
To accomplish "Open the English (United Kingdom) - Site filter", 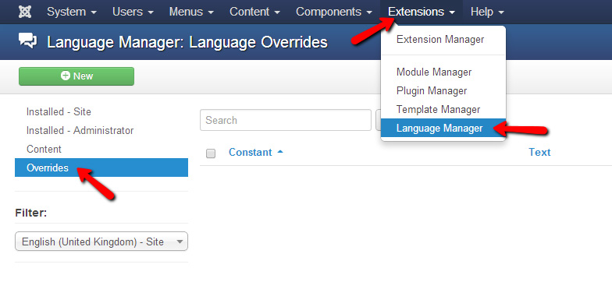I will (101, 241).
